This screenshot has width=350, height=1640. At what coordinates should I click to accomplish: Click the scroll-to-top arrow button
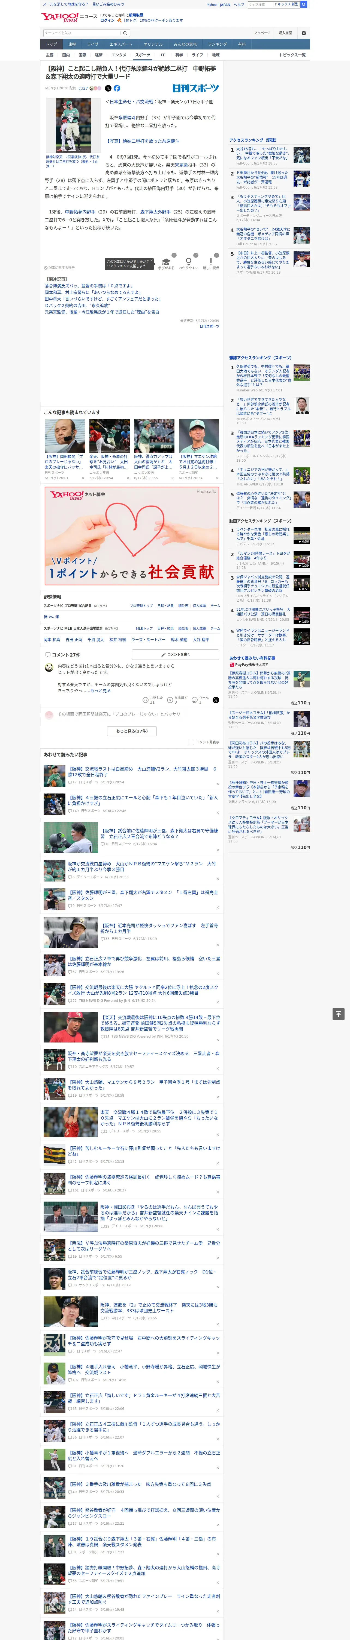tap(339, 1014)
